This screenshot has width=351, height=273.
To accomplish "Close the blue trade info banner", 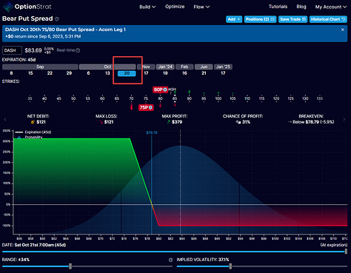I will pyautogui.click(x=343, y=30).
